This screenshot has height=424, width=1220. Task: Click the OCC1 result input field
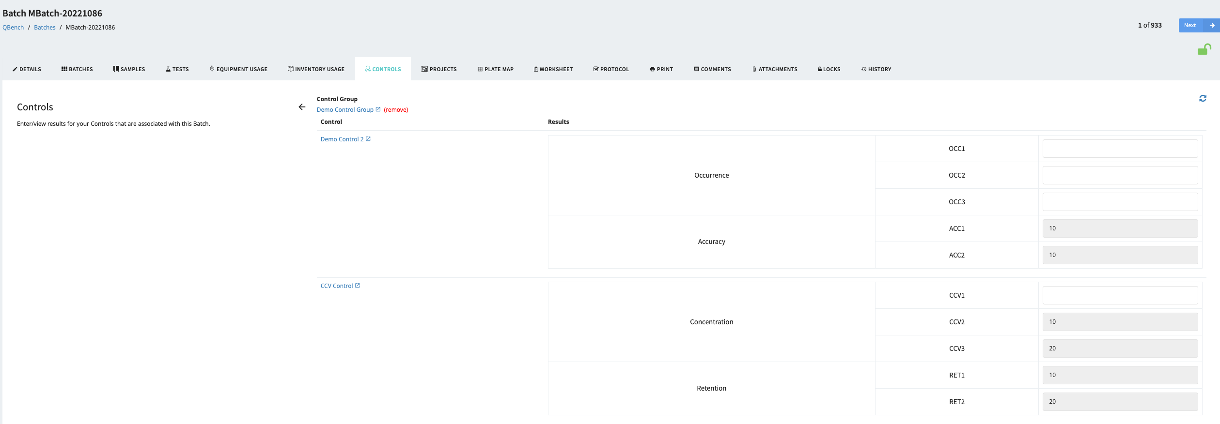pos(1120,149)
